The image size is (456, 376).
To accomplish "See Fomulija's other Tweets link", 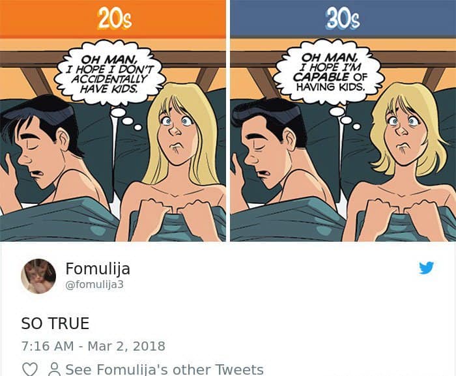I will point(165,369).
